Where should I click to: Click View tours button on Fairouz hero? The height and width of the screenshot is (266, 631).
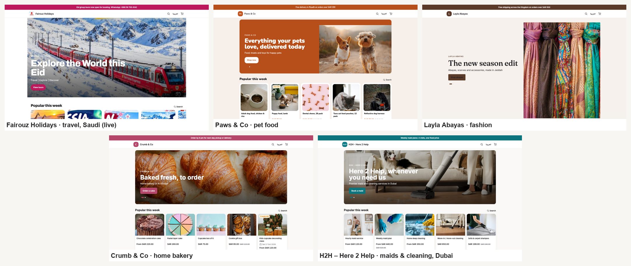click(x=38, y=87)
